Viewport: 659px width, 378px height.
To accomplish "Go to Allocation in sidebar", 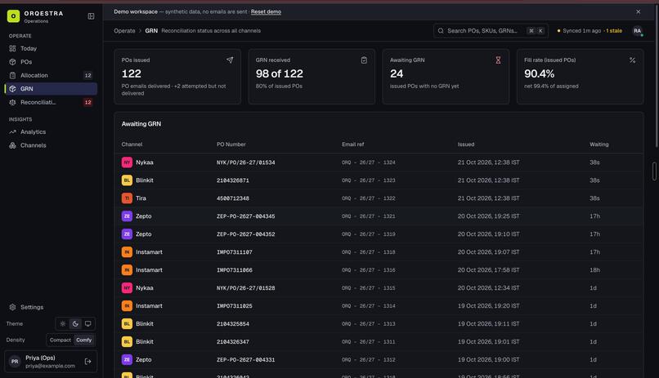I will [x=51, y=75].
